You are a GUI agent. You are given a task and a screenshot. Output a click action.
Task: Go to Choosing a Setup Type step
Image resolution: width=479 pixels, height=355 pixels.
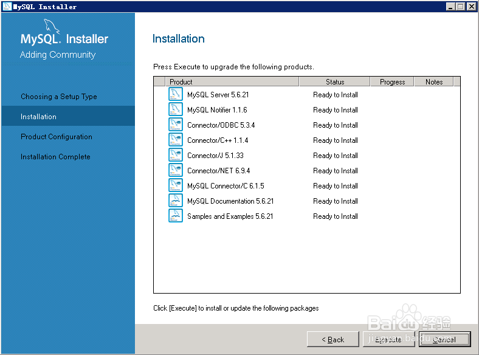click(x=59, y=97)
